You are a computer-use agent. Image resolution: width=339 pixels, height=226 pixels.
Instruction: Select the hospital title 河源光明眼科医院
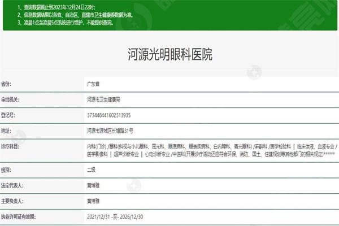point(170,54)
